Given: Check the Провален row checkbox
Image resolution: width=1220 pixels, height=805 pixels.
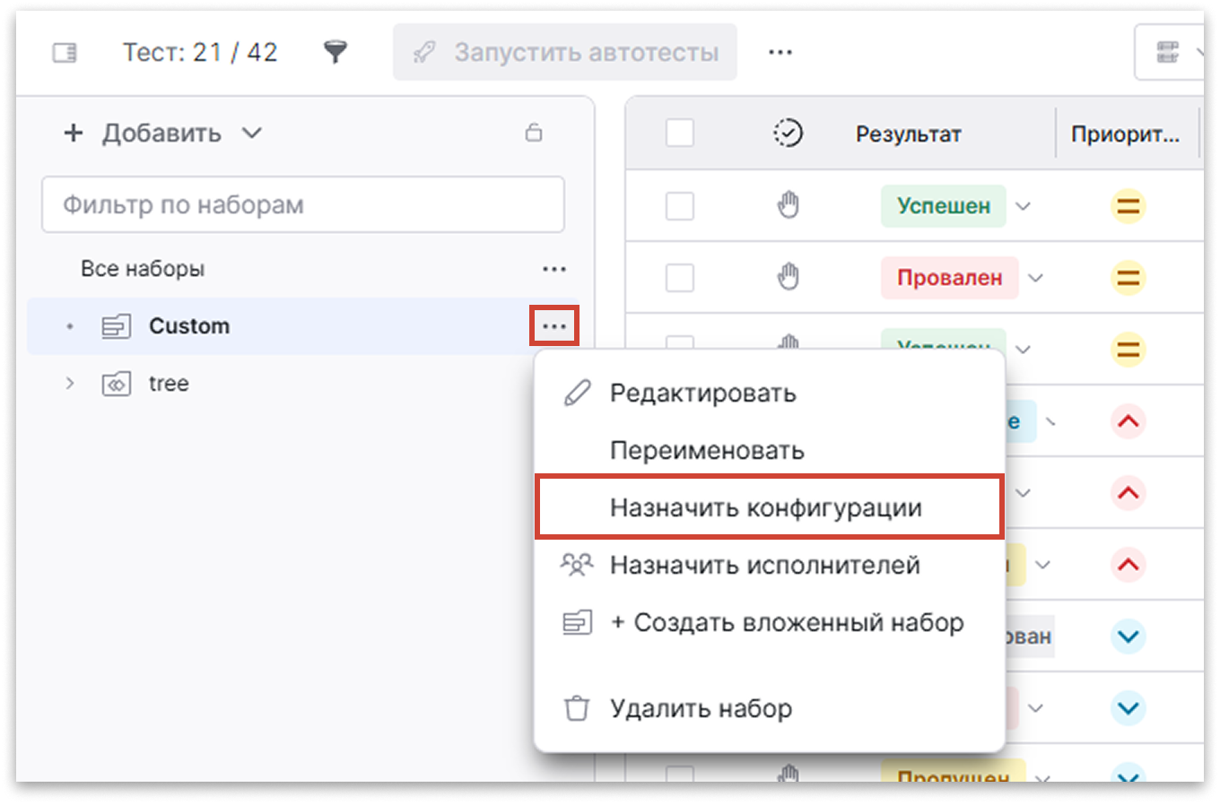Looking at the screenshot, I should (680, 278).
